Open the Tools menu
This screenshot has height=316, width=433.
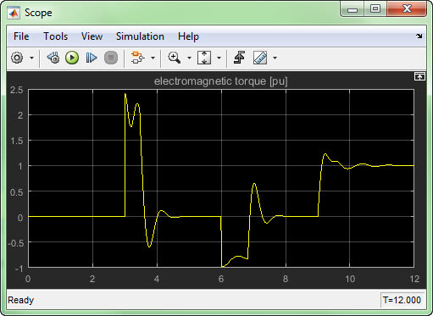pos(56,36)
